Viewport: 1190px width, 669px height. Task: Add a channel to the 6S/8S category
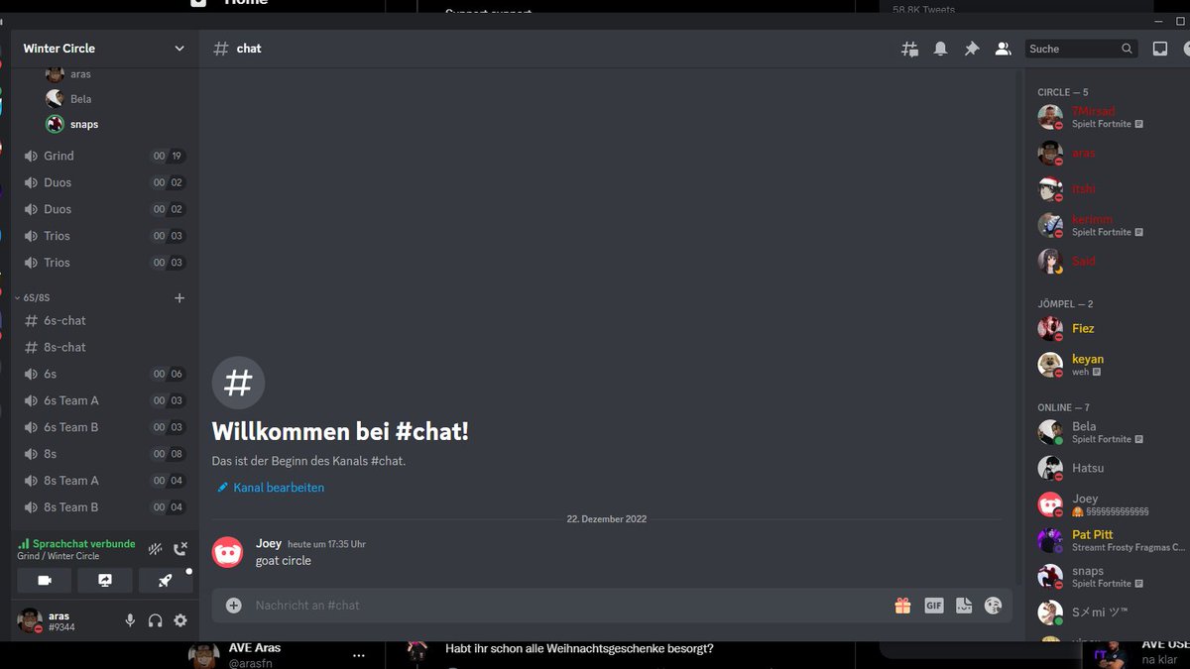179,297
